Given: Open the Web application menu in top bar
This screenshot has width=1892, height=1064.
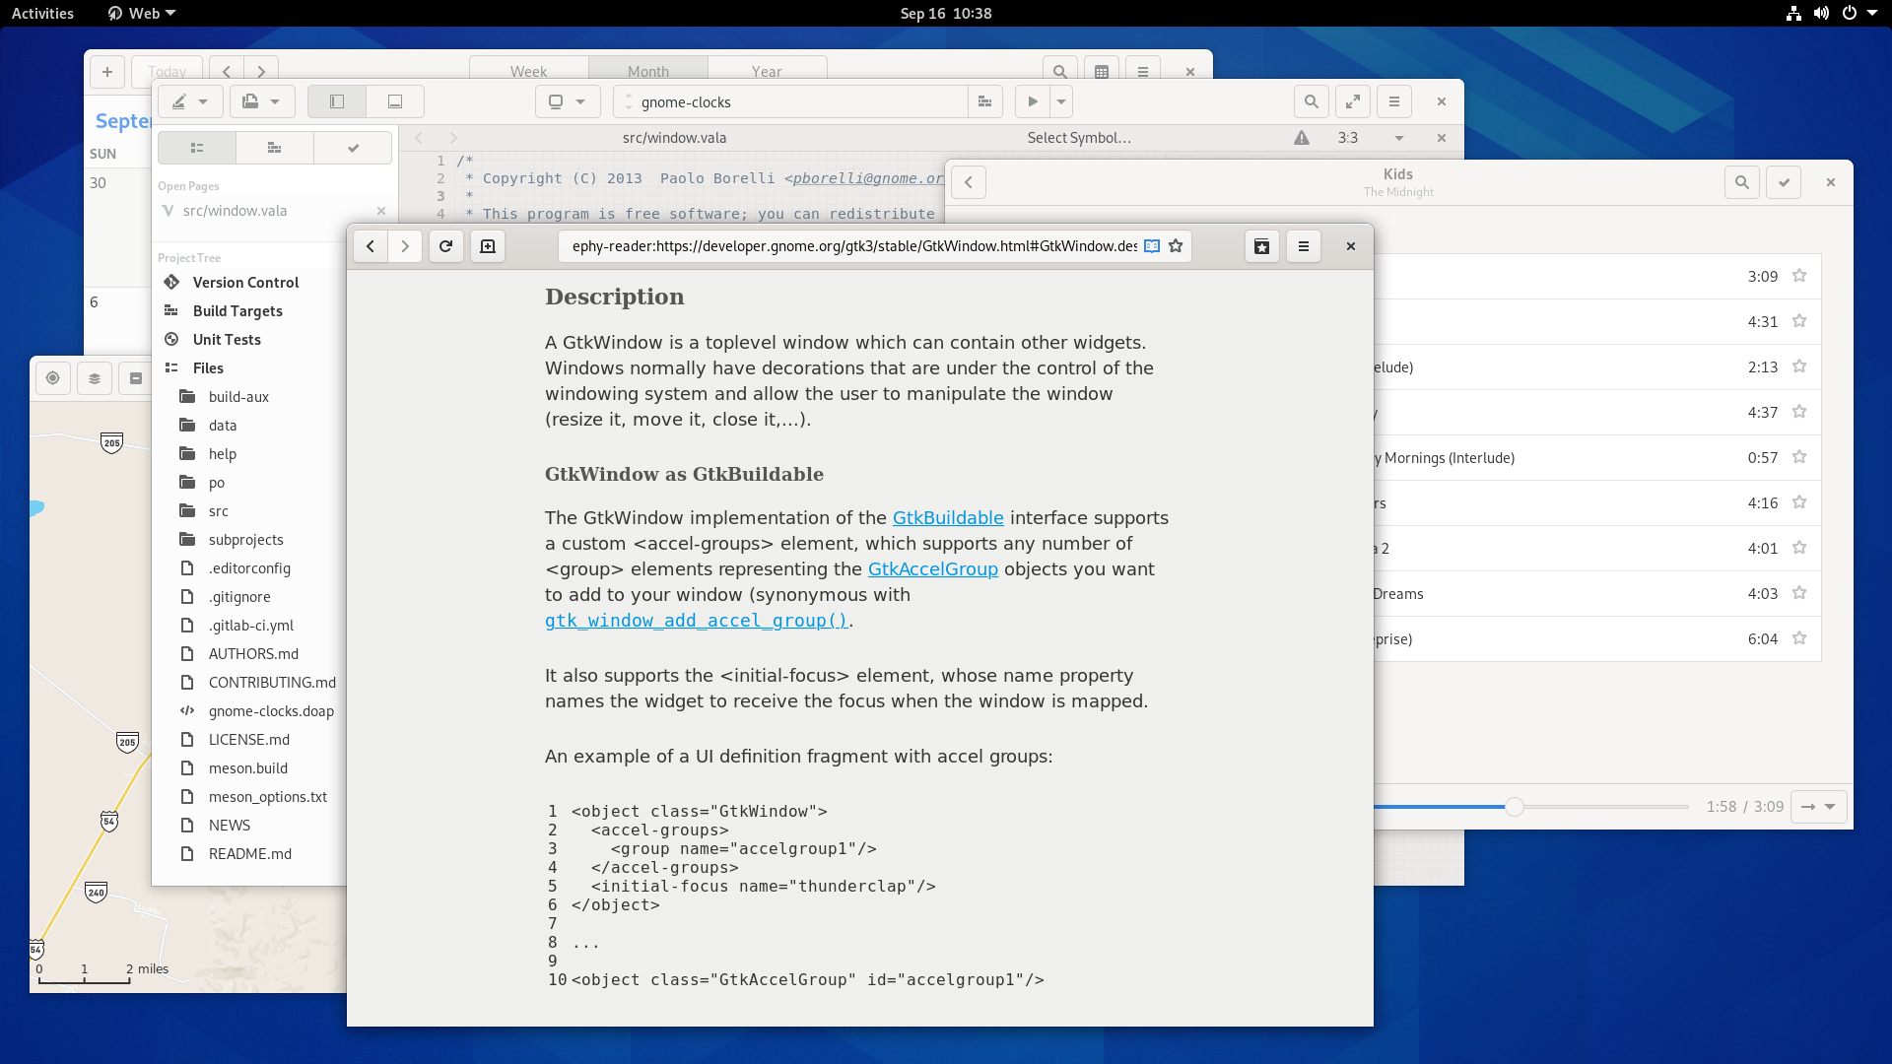Looking at the screenshot, I should click(x=143, y=13).
